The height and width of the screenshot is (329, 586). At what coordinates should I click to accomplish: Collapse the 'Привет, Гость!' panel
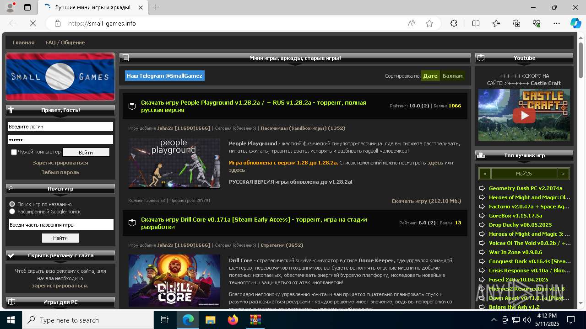[x=60, y=110]
